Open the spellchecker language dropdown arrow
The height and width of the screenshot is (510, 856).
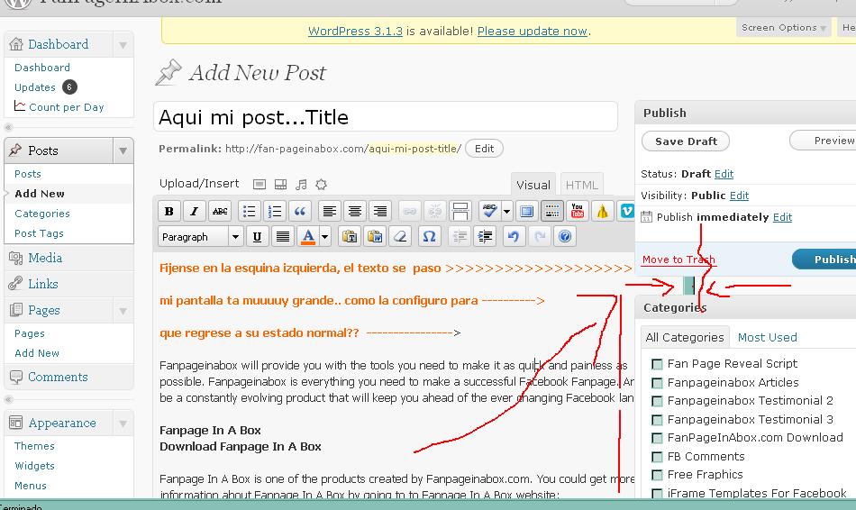click(x=506, y=212)
